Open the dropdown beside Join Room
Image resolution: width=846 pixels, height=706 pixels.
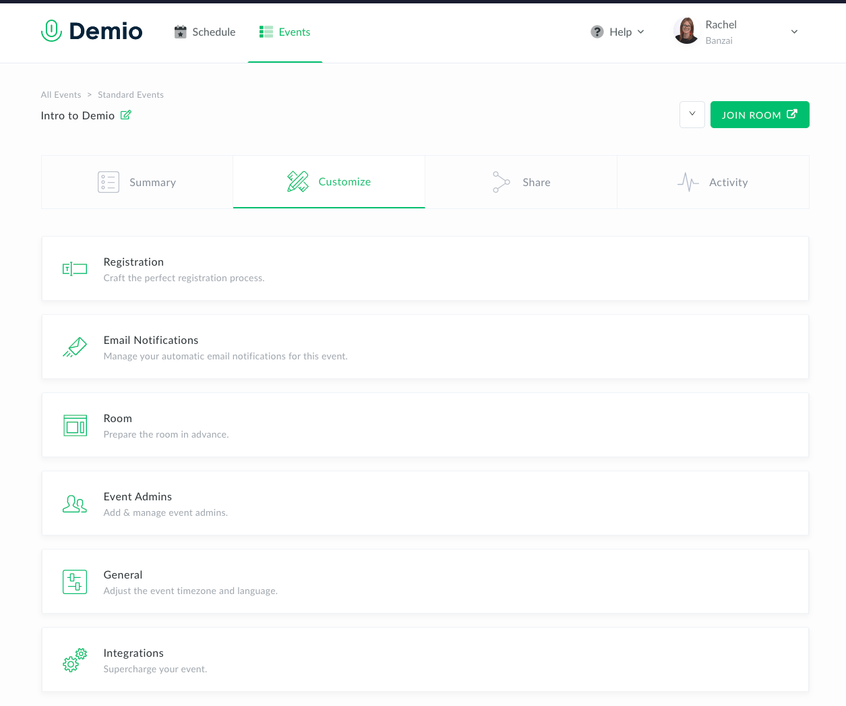point(692,115)
